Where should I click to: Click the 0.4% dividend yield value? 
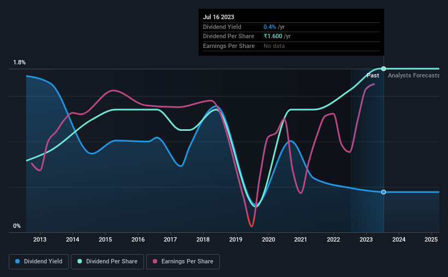(270, 27)
